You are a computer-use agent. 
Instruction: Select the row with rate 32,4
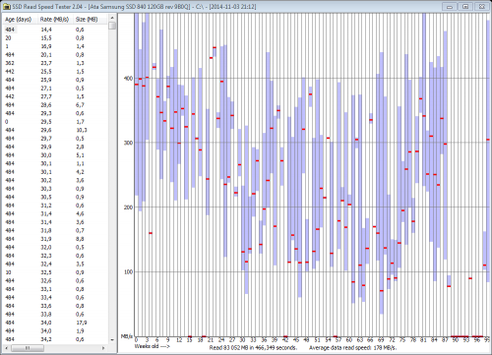[55, 264]
